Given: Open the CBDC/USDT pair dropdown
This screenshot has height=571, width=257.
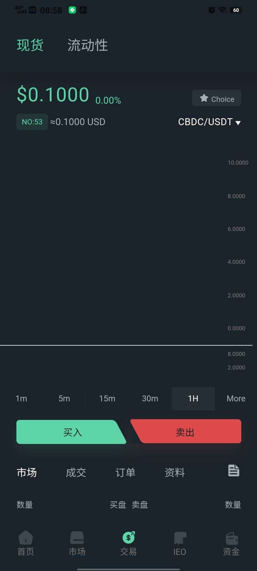Looking at the screenshot, I should 209,122.
